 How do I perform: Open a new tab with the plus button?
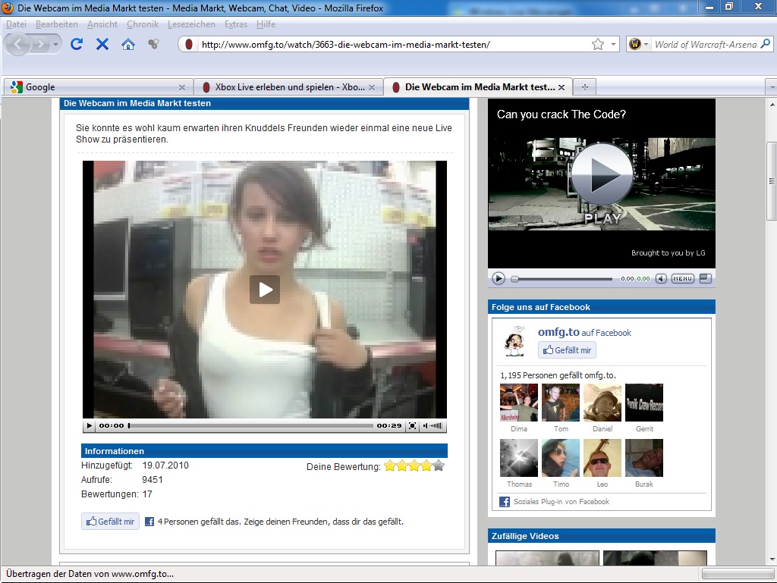584,86
